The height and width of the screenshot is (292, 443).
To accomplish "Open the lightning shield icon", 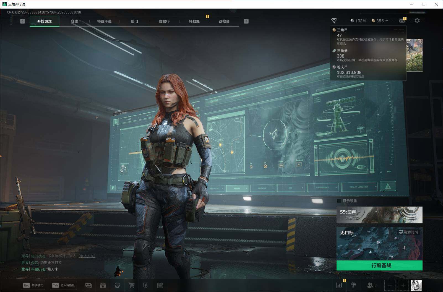I will (146, 285).
